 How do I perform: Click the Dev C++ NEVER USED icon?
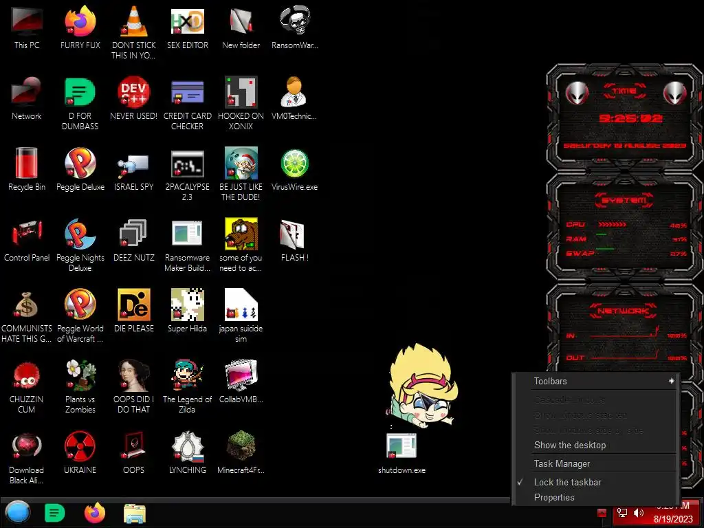[134, 92]
